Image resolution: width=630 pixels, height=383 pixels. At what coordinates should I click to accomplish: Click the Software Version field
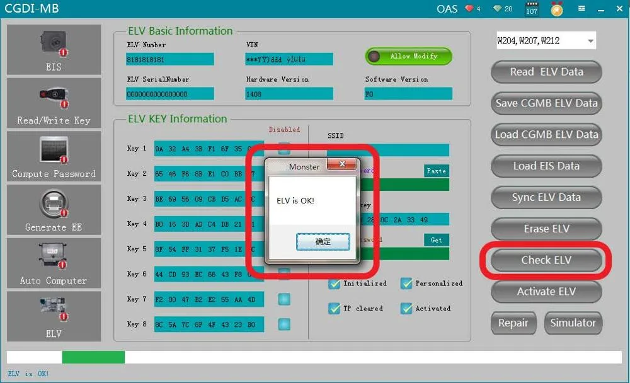pos(408,94)
